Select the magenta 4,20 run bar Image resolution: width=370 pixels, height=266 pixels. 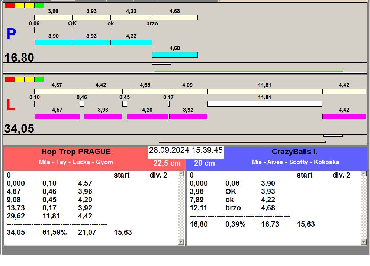147,117
